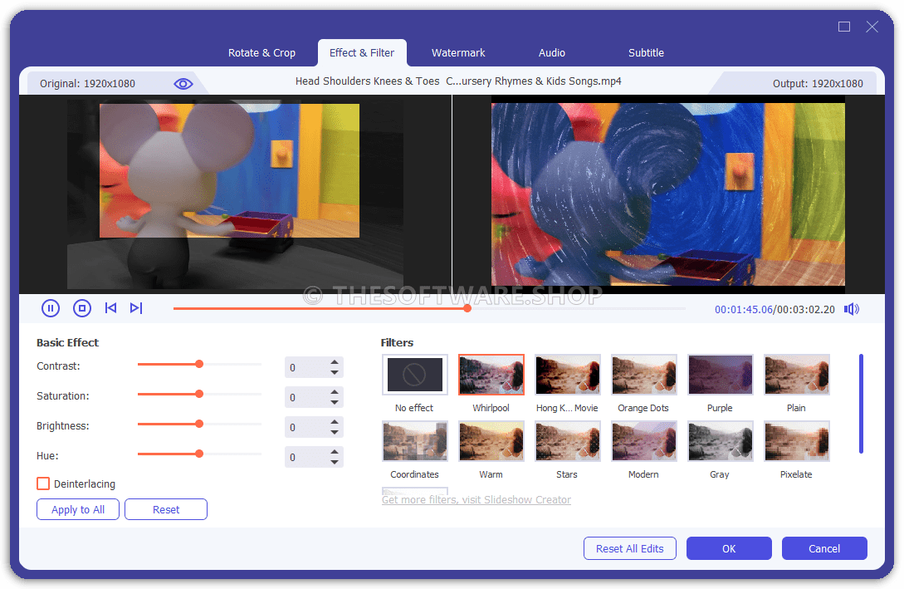The width and height of the screenshot is (904, 589).
Task: Open the Subtitle tab
Action: (x=647, y=53)
